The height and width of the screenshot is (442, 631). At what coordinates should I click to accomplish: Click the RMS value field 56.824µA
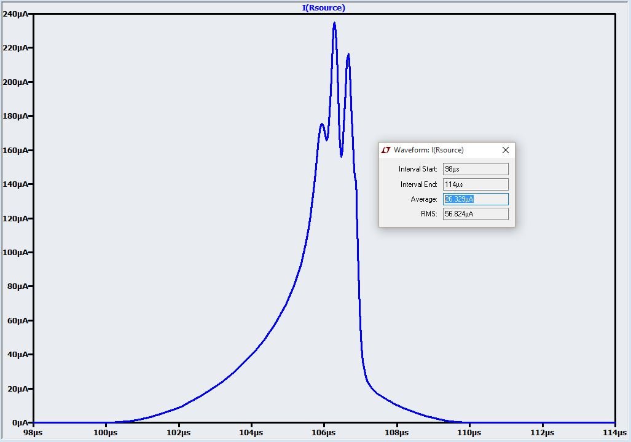tap(475, 214)
